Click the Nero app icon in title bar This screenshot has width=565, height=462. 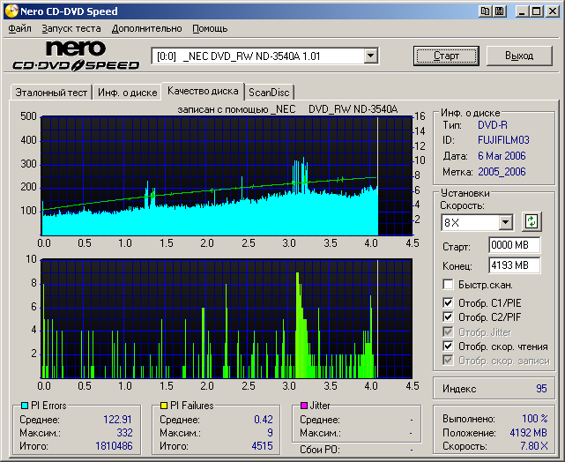(10, 11)
